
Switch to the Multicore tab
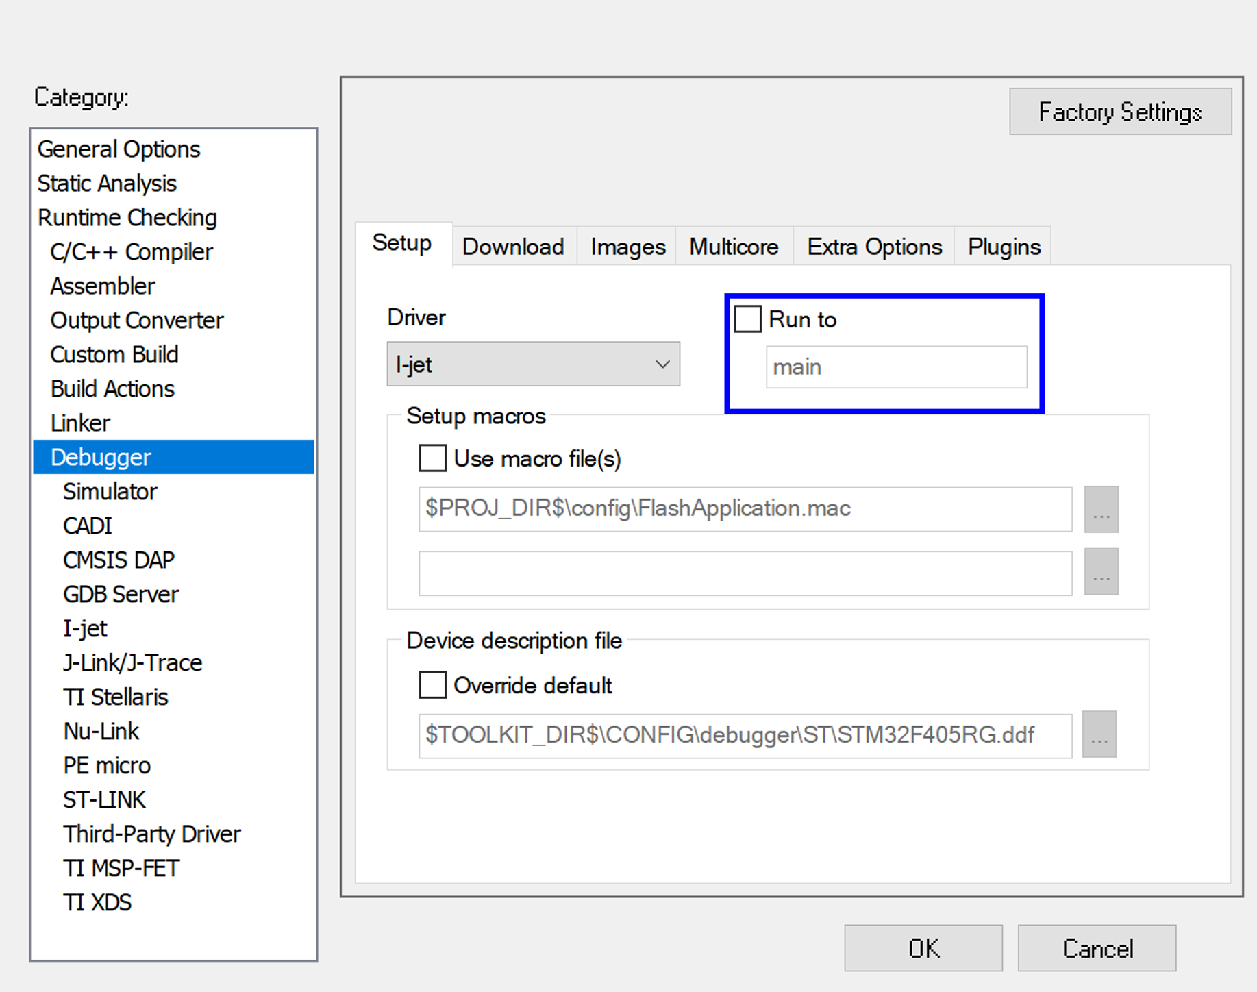click(734, 246)
